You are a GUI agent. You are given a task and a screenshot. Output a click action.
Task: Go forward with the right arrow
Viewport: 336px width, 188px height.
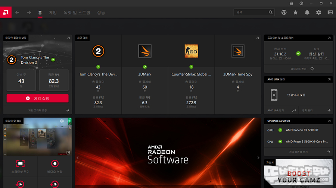[29, 12]
